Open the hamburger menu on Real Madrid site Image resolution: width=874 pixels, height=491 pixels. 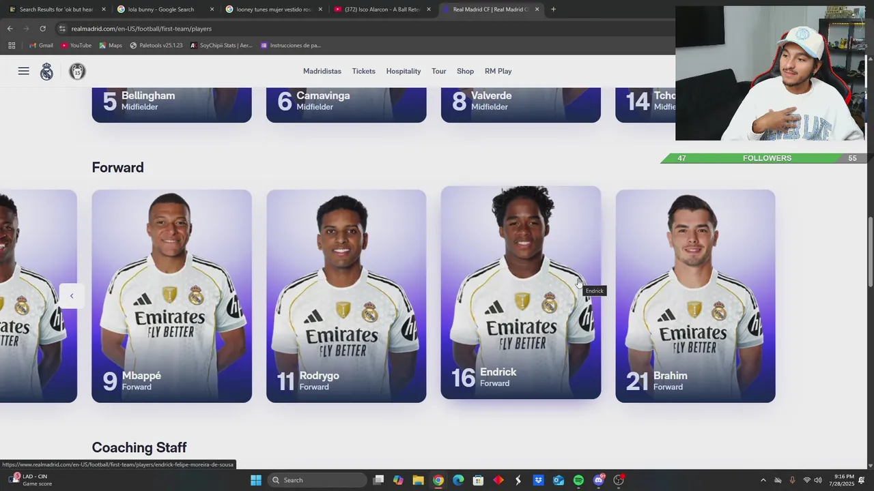[24, 71]
